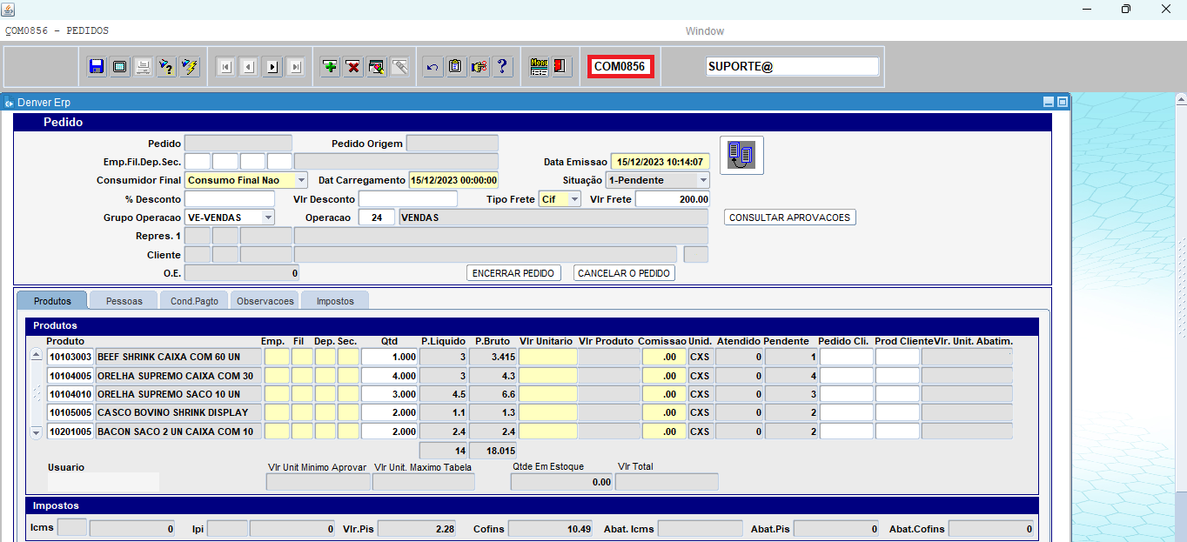Click the Execute Query lightning icon

(x=191, y=67)
